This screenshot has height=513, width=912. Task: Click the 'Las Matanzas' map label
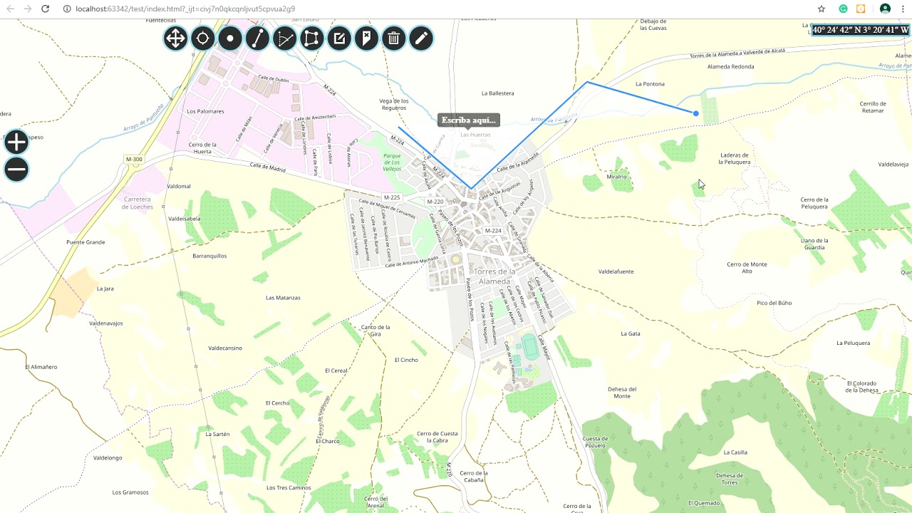pyautogui.click(x=283, y=298)
